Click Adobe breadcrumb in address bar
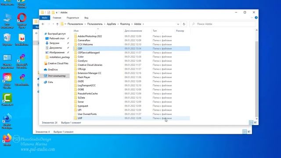The height and width of the screenshot is (158, 281). coord(137,24)
